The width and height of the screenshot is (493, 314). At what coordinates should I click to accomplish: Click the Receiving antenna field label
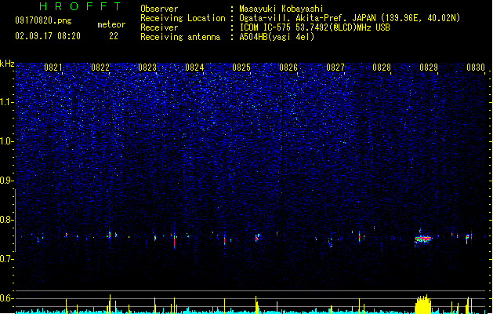coord(180,37)
